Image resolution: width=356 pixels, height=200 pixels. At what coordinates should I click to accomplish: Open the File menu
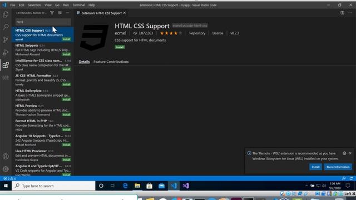click(13, 5)
